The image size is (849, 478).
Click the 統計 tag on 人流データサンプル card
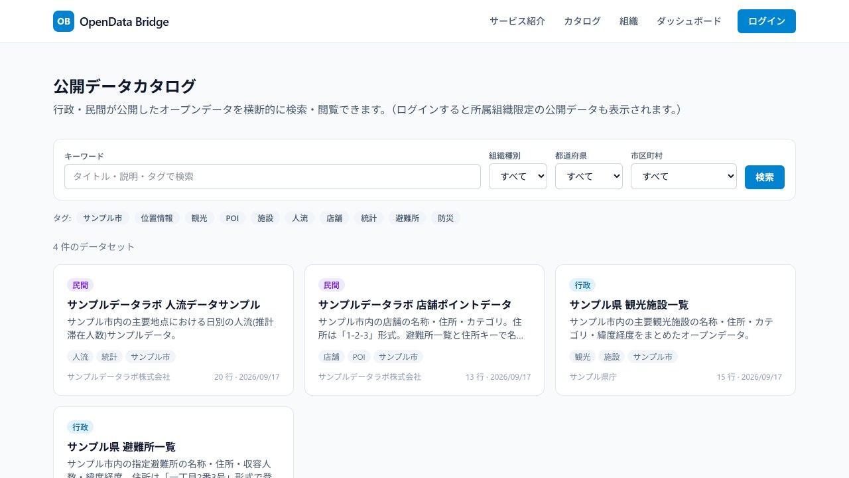[109, 357]
